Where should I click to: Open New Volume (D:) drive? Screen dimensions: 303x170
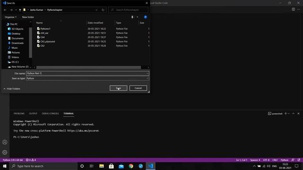(18, 67)
